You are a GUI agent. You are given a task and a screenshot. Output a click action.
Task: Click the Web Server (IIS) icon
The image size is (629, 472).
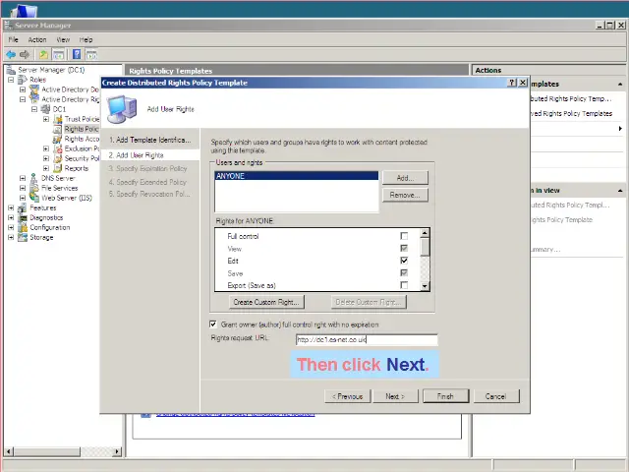(34, 198)
